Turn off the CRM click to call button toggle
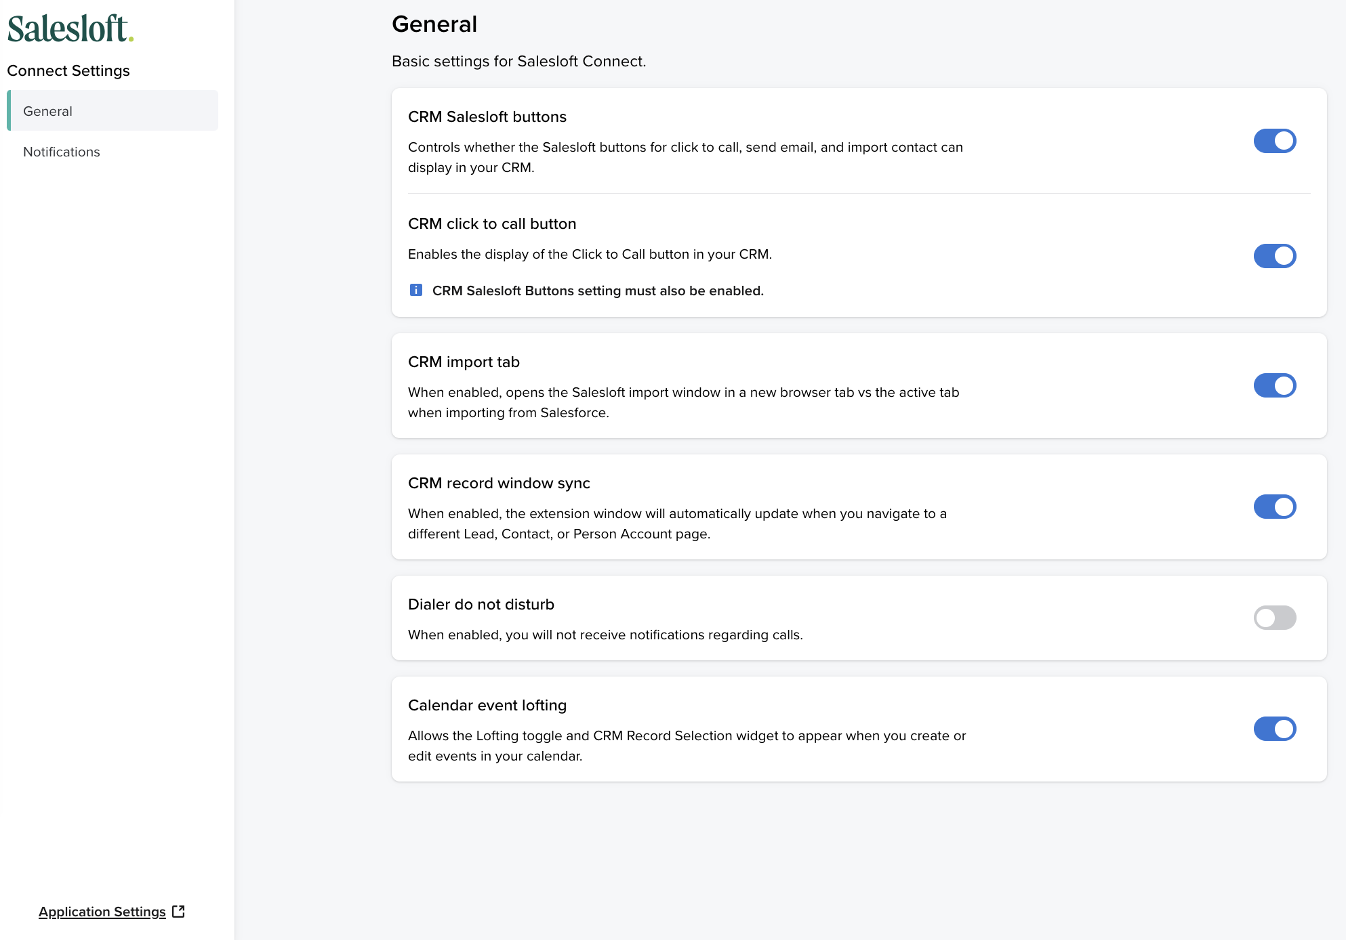Viewport: 1346px width, 940px height. [1275, 256]
